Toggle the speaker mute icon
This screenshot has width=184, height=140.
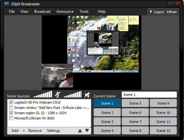tap(87, 95)
